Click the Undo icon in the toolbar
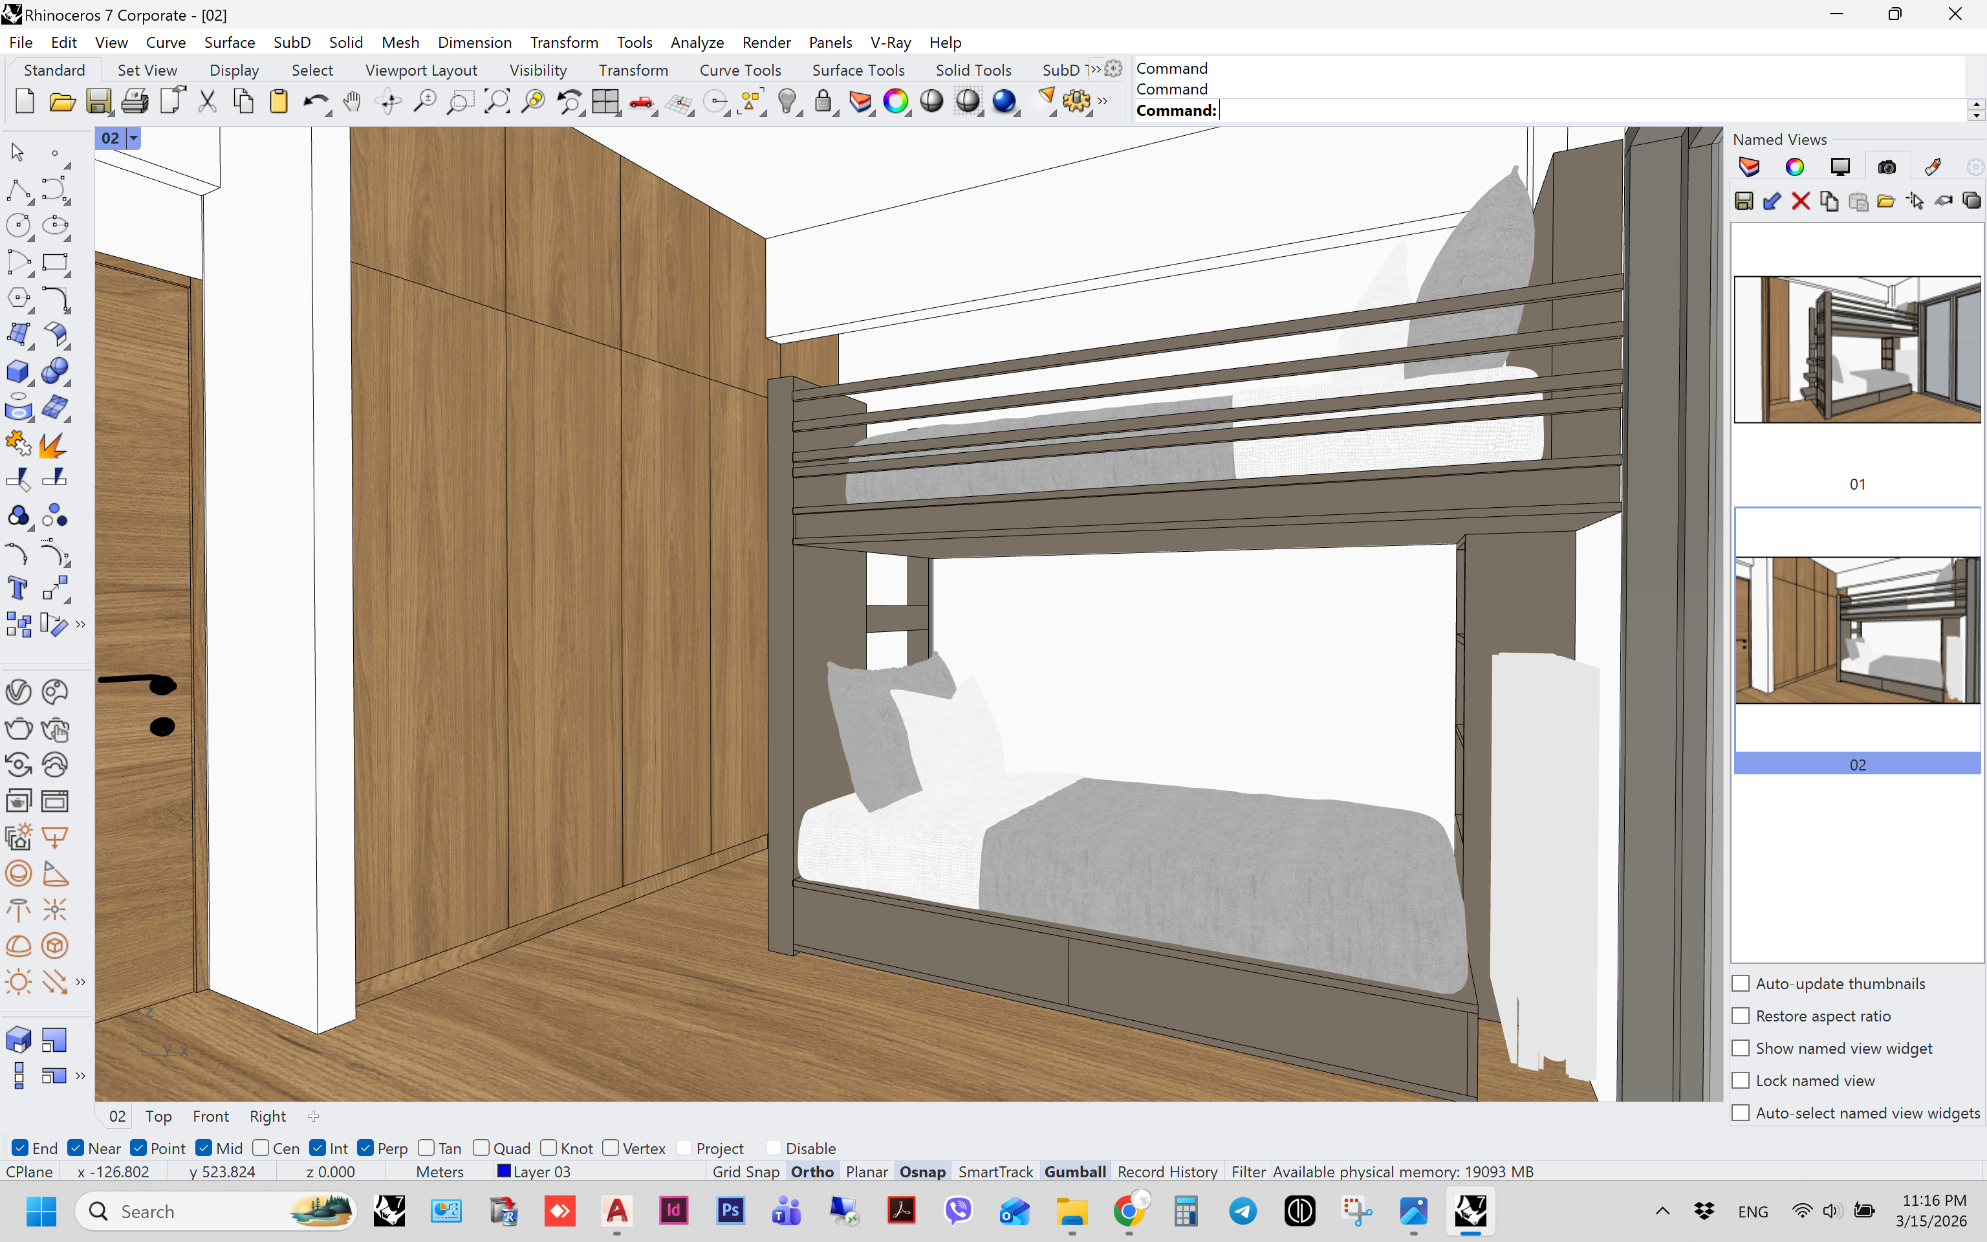1987x1242 pixels. [314, 101]
